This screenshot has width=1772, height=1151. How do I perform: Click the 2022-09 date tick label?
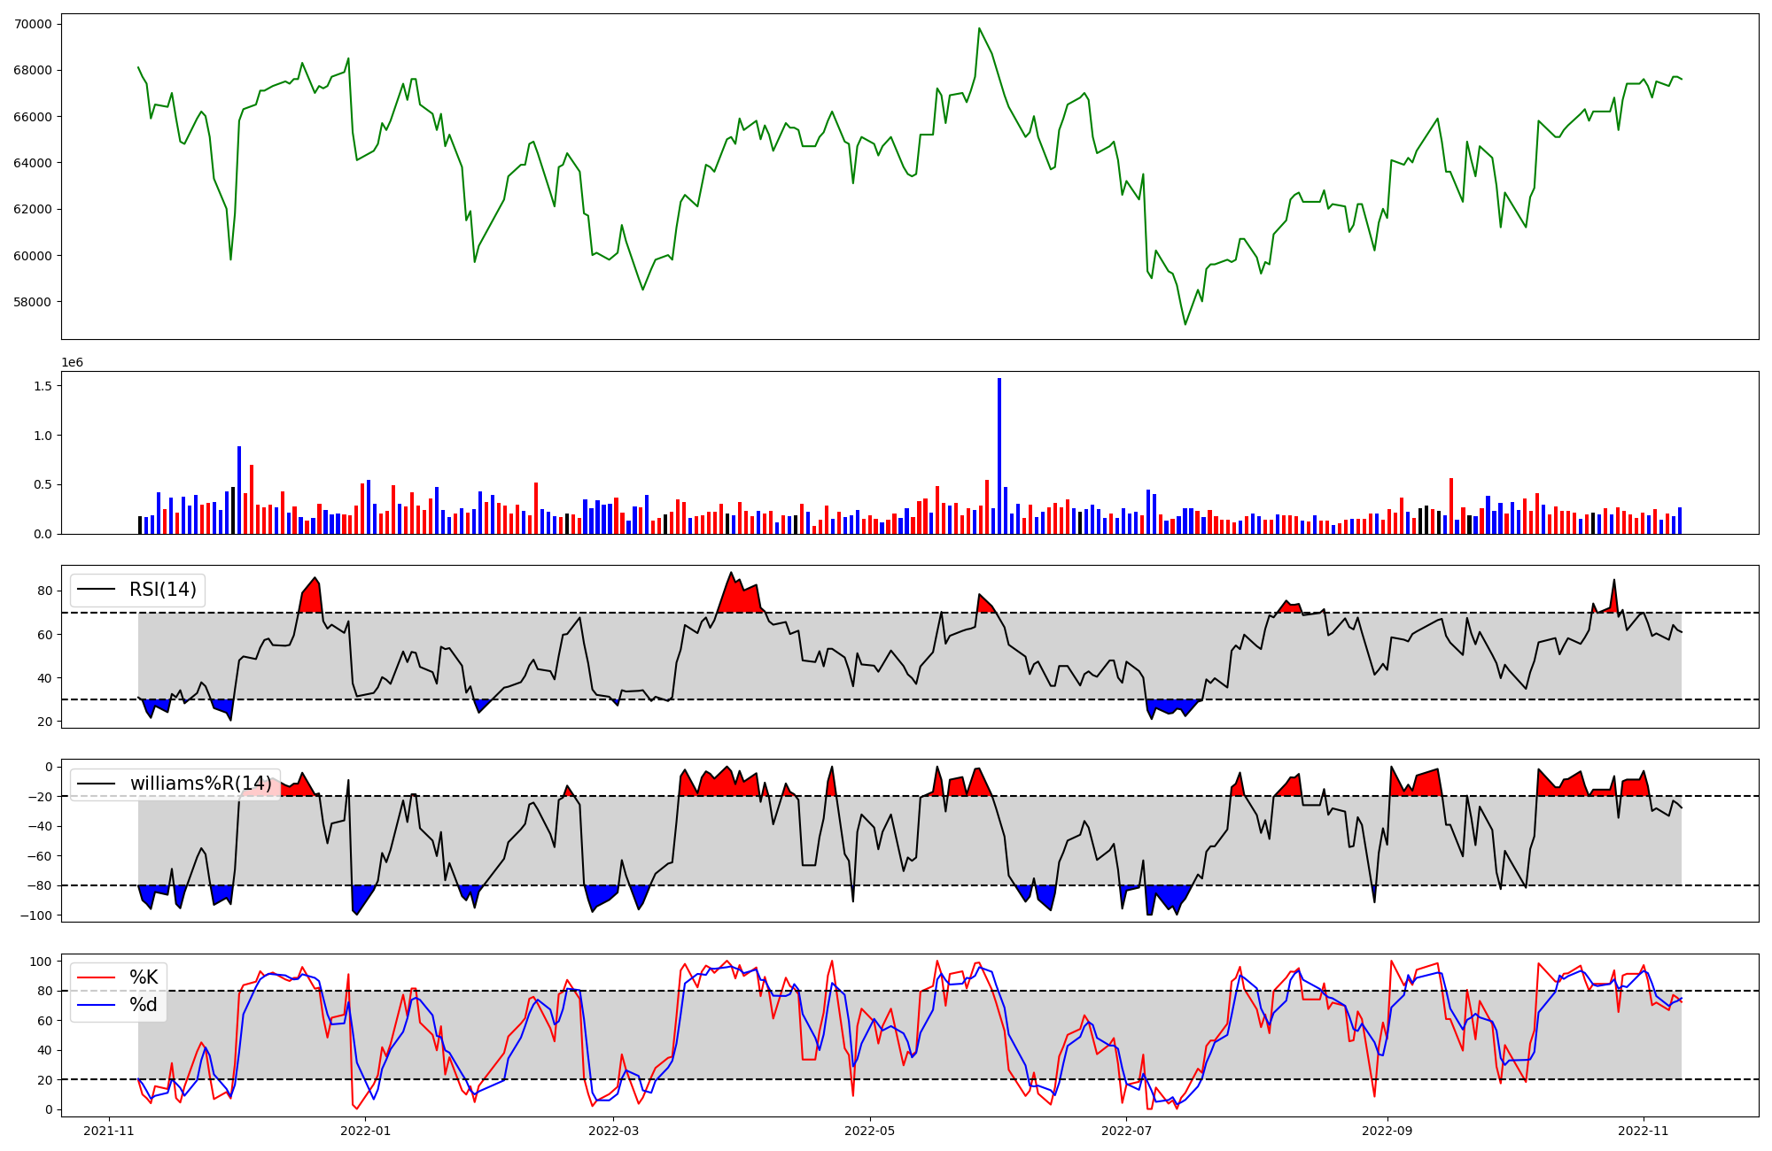click(1387, 1131)
